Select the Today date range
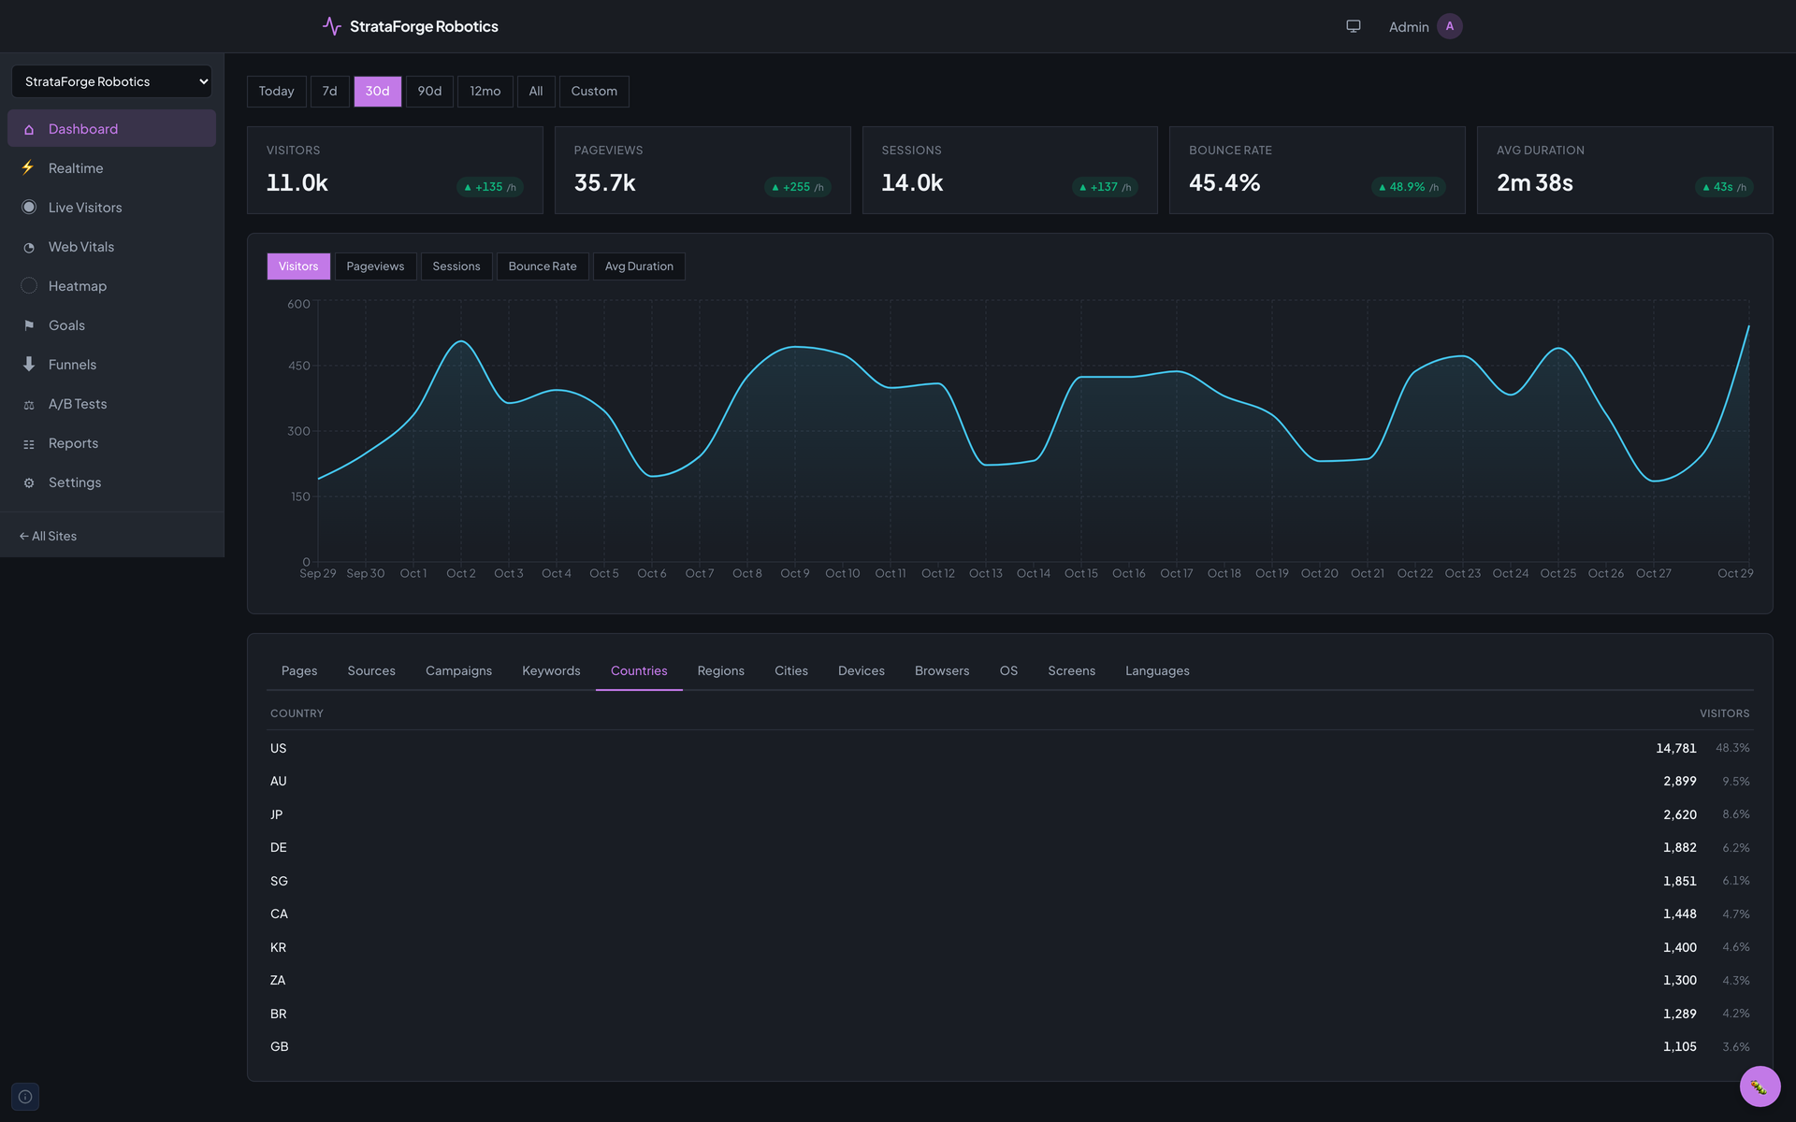Screen dimensions: 1796x1122 pos(276,92)
